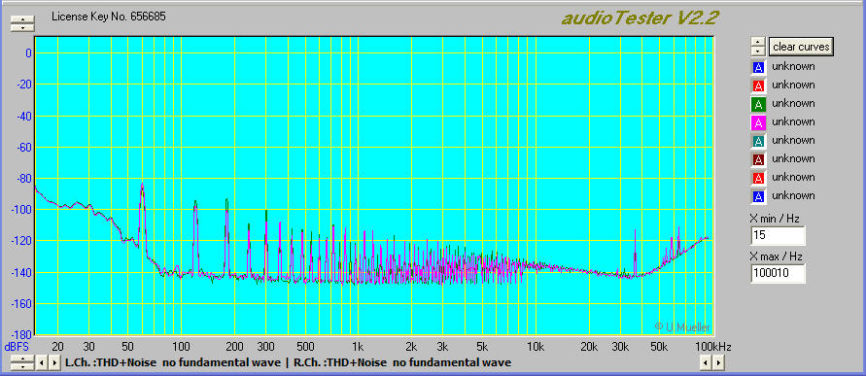866x376 pixels.
Task: Click the 1k label on the frequency axis
Action: click(x=358, y=347)
